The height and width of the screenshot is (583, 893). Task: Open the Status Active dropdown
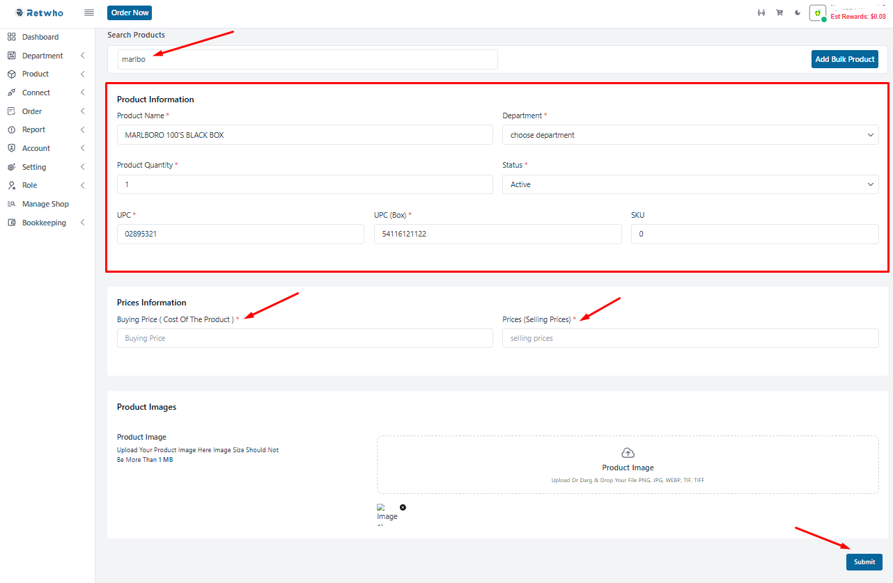tap(690, 184)
